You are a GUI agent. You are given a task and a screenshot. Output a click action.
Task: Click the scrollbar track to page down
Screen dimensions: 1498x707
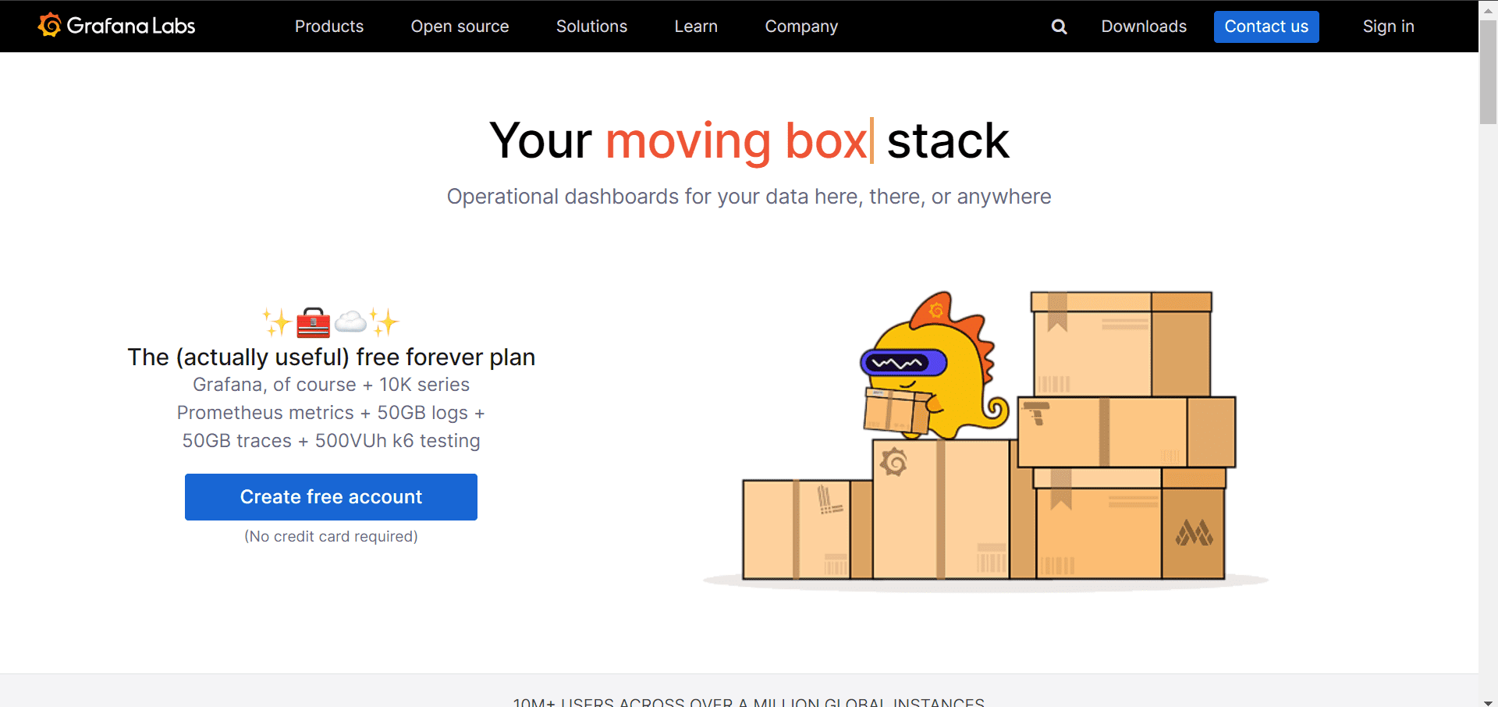point(1489,390)
